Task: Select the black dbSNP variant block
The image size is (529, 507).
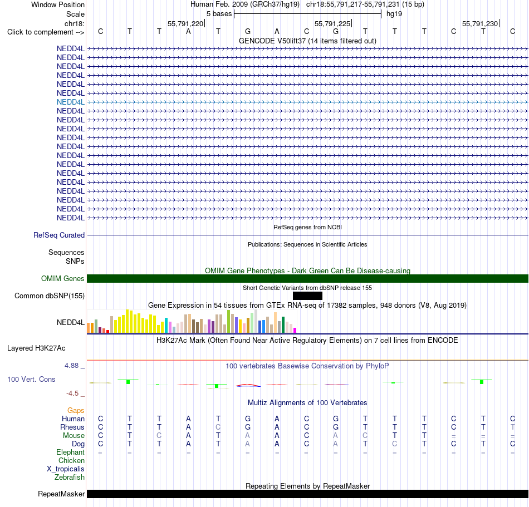Action: pyautogui.click(x=308, y=296)
